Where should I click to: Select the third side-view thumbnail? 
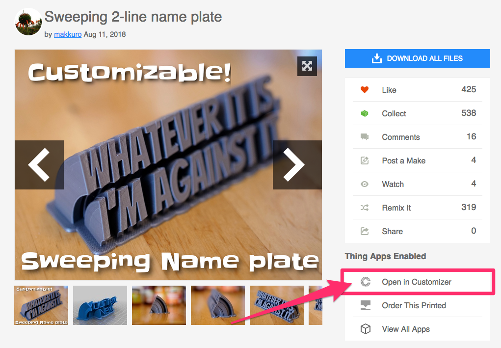tap(159, 305)
